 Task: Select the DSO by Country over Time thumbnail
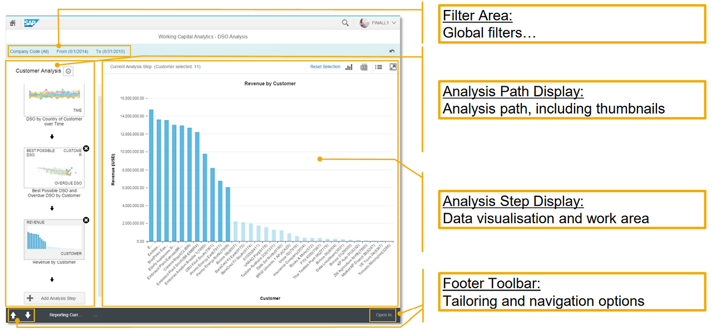54,100
